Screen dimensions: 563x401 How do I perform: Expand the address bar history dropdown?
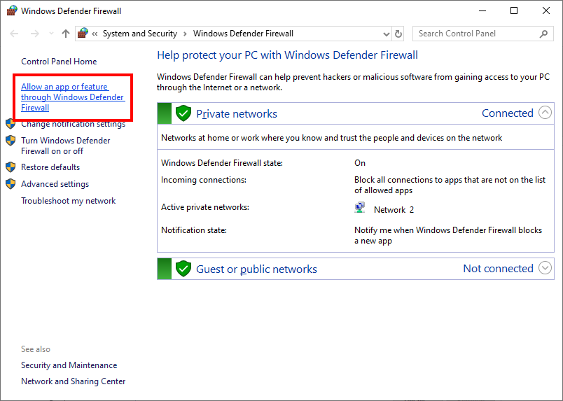tap(386, 34)
